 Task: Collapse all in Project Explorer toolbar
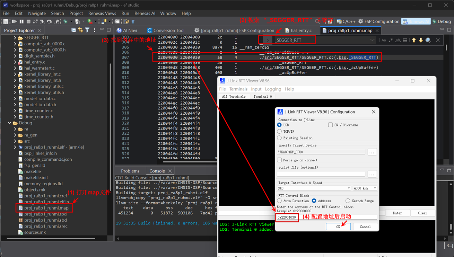73,30
